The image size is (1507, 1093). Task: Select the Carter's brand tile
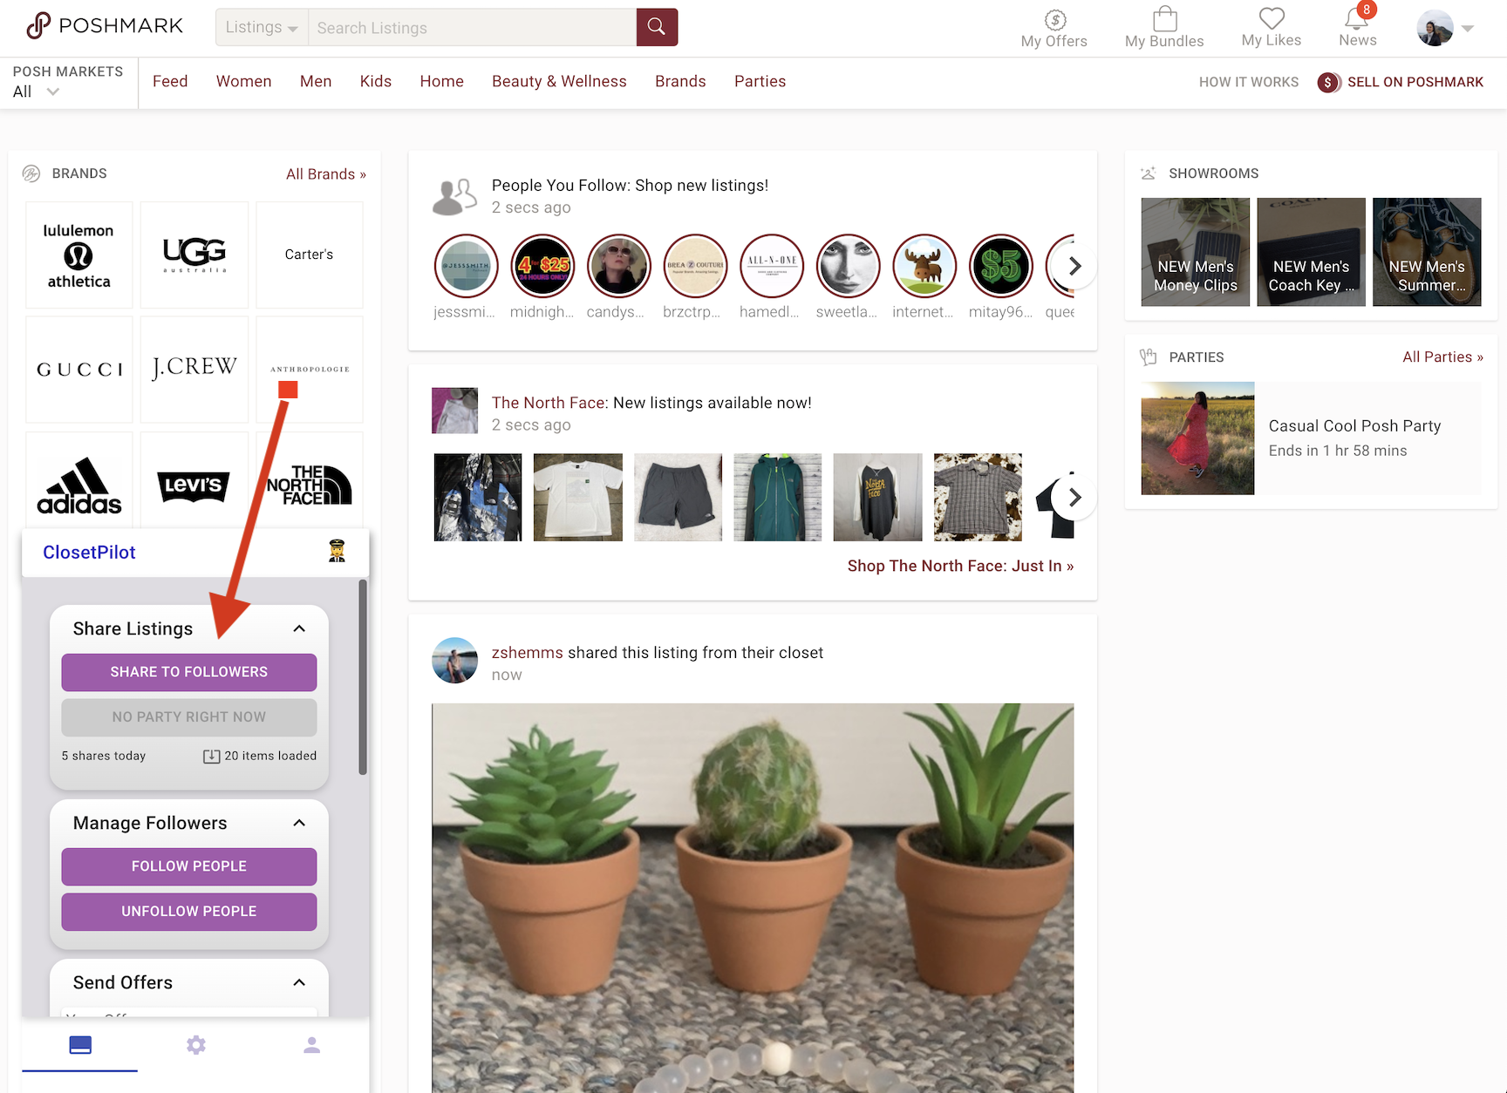click(309, 255)
